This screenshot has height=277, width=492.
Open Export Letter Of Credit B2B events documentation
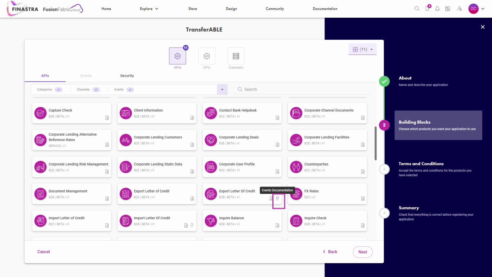point(278,199)
